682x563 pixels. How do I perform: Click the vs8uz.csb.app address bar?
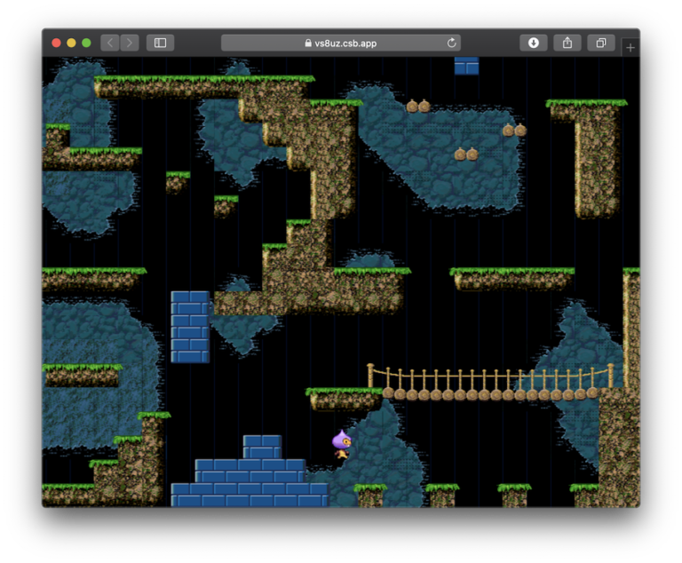click(x=341, y=43)
